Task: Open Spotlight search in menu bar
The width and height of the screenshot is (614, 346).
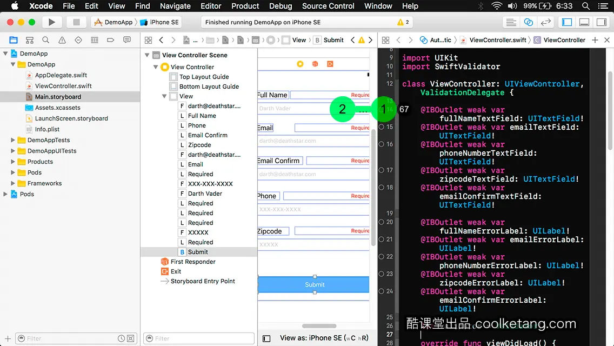Action: [586, 6]
